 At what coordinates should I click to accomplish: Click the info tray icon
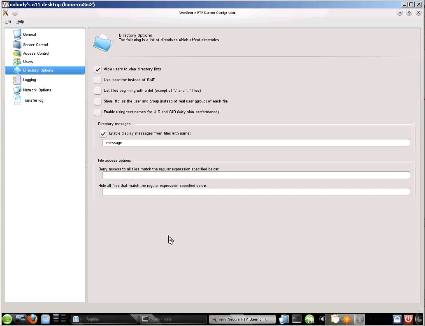[360, 319]
